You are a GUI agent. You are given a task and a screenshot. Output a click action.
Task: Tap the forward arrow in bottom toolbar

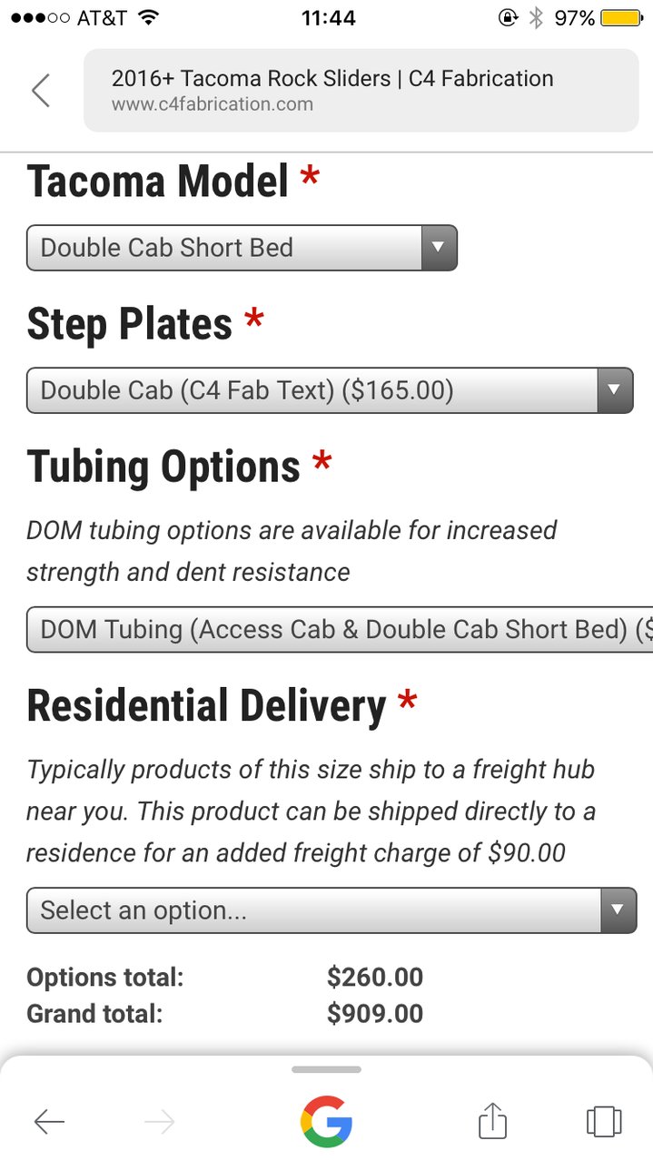(x=159, y=1123)
